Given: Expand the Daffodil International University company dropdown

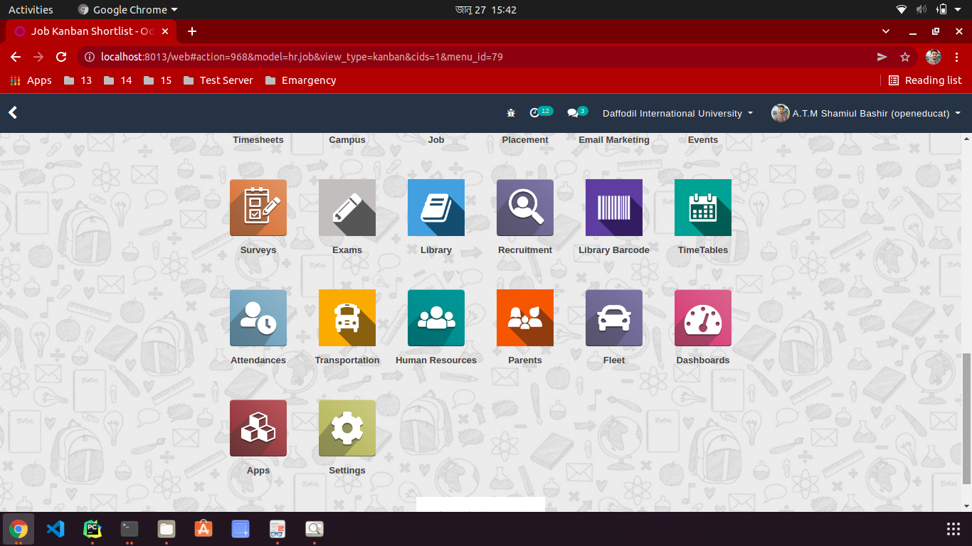Looking at the screenshot, I should click(x=677, y=114).
